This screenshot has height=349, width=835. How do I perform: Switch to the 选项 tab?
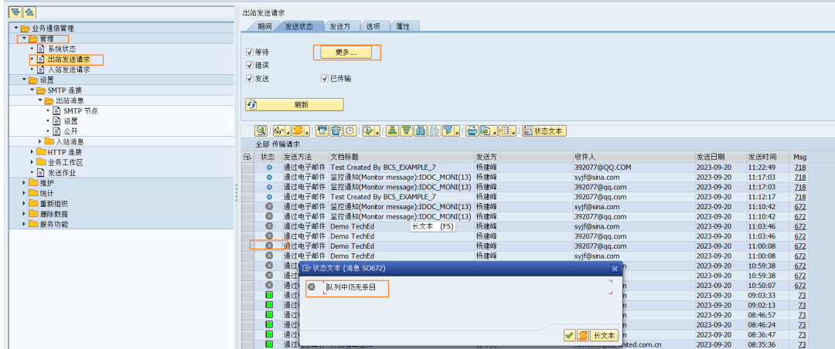point(373,26)
